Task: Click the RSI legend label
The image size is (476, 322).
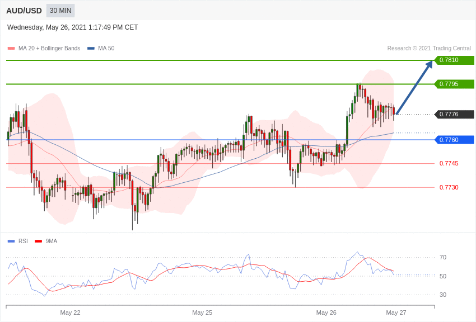Action: [23, 241]
